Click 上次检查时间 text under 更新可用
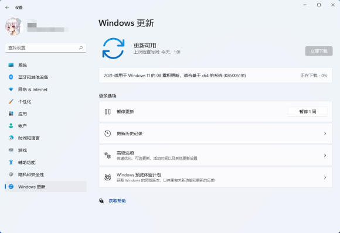 pyautogui.click(x=157, y=52)
